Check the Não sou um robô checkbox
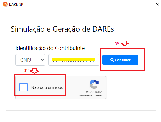The width and height of the screenshot is (161, 122). (x=23, y=87)
